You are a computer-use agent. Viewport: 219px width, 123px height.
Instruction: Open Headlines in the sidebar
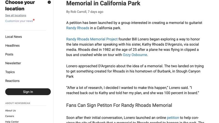coord(12,45)
